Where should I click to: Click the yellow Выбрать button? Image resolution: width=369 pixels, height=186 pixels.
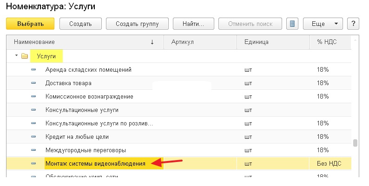[x=30, y=24]
